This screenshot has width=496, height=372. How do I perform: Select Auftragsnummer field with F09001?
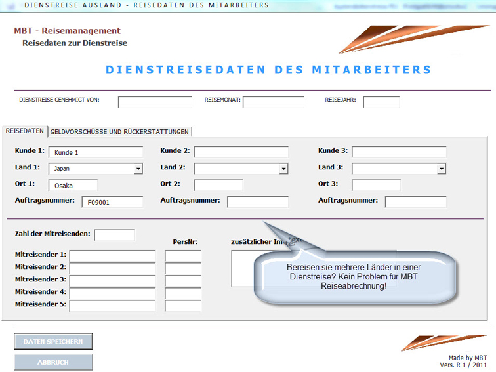tap(112, 202)
